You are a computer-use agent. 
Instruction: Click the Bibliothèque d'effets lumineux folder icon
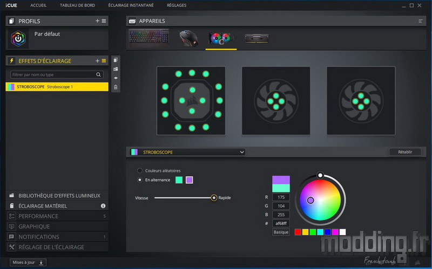pyautogui.click(x=11, y=196)
